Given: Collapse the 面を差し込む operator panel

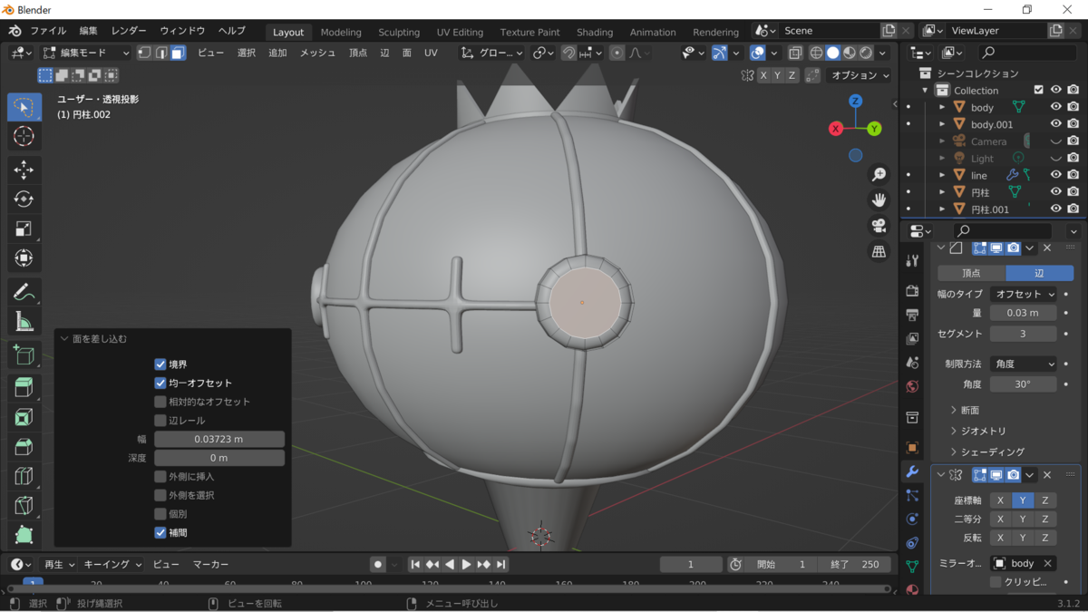Looking at the screenshot, I should 65,339.
